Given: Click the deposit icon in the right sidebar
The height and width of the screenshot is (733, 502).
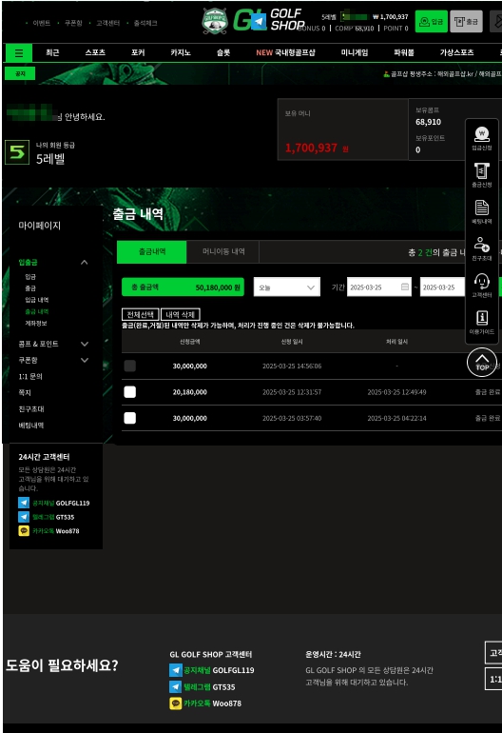Looking at the screenshot, I should [481, 138].
